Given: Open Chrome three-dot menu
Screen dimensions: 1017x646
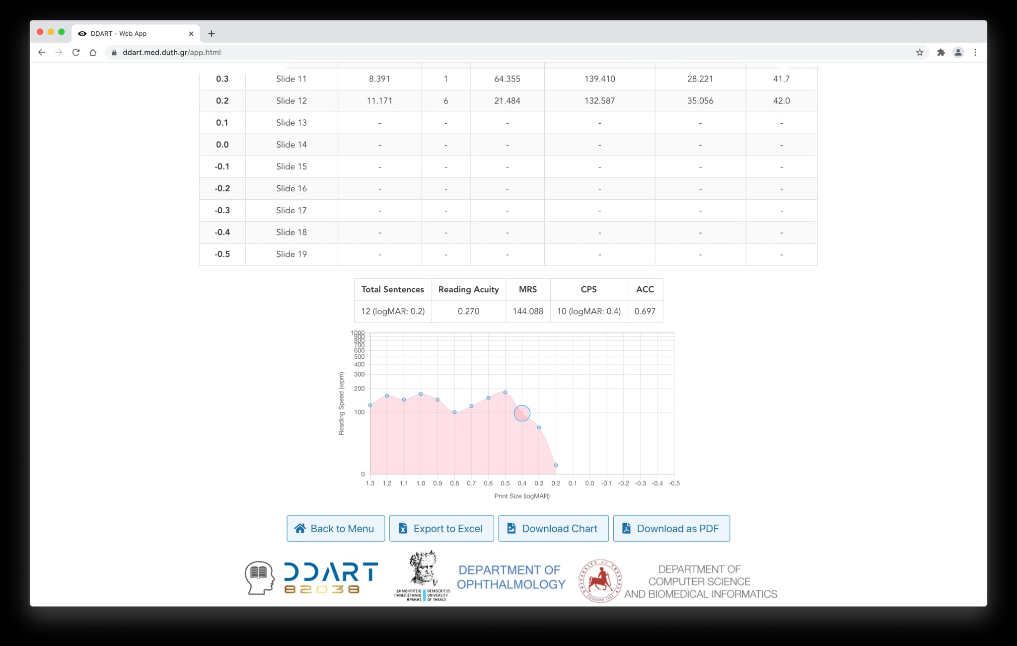Looking at the screenshot, I should point(975,52).
